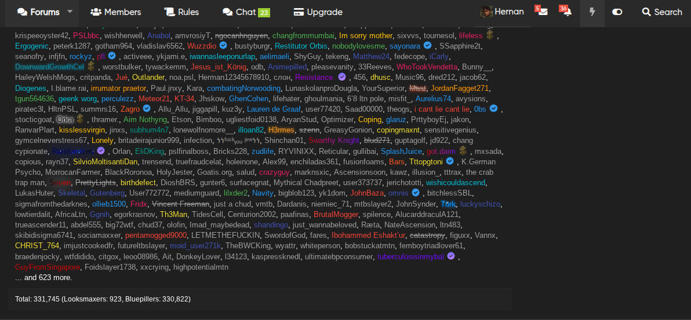Open Th3Man profile link
This screenshot has width=691, height=320.
[174, 214]
